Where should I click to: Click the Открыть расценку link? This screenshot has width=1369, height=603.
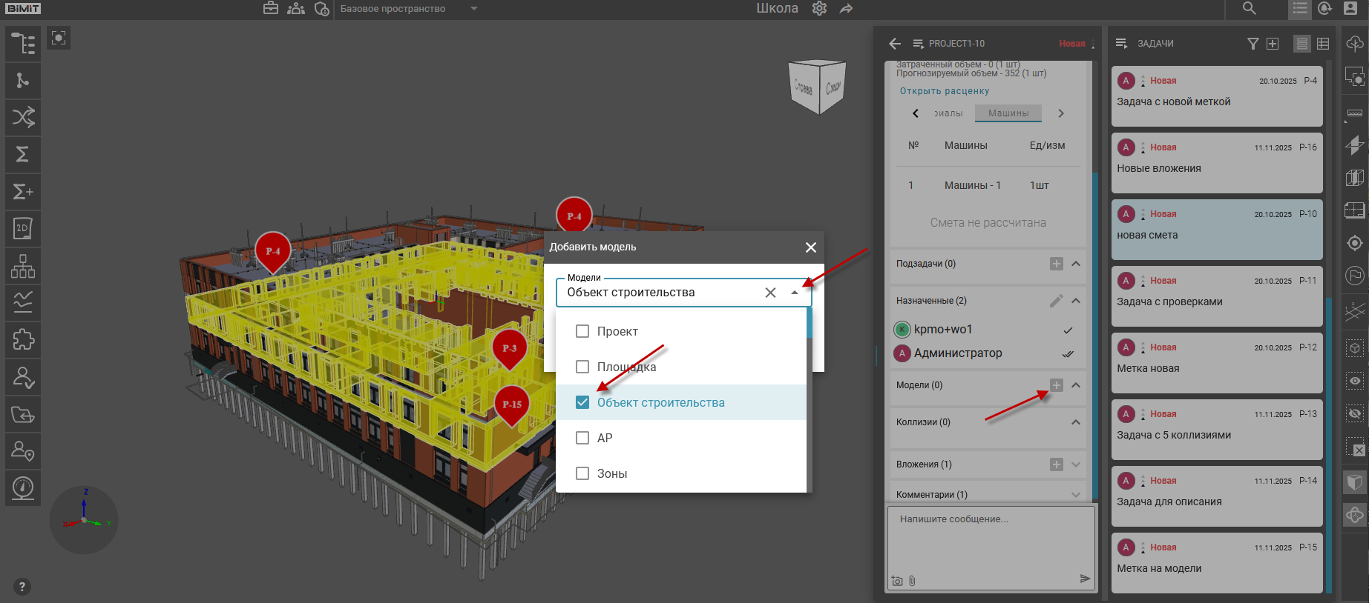click(944, 91)
